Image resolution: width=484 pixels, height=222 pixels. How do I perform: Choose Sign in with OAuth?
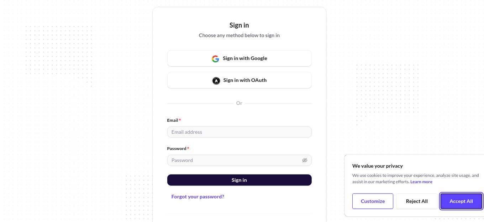[x=239, y=80]
